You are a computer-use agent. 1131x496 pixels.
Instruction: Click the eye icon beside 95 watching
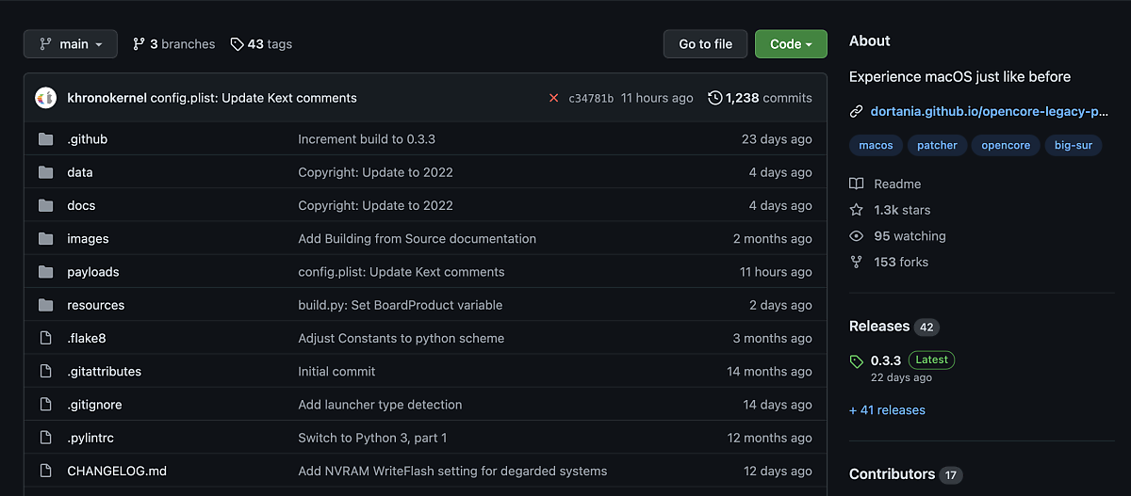pos(856,236)
